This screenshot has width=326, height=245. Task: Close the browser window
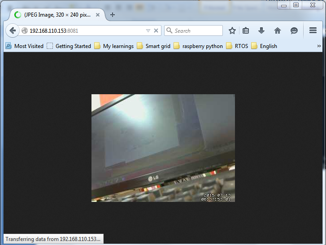(x=313, y=5)
